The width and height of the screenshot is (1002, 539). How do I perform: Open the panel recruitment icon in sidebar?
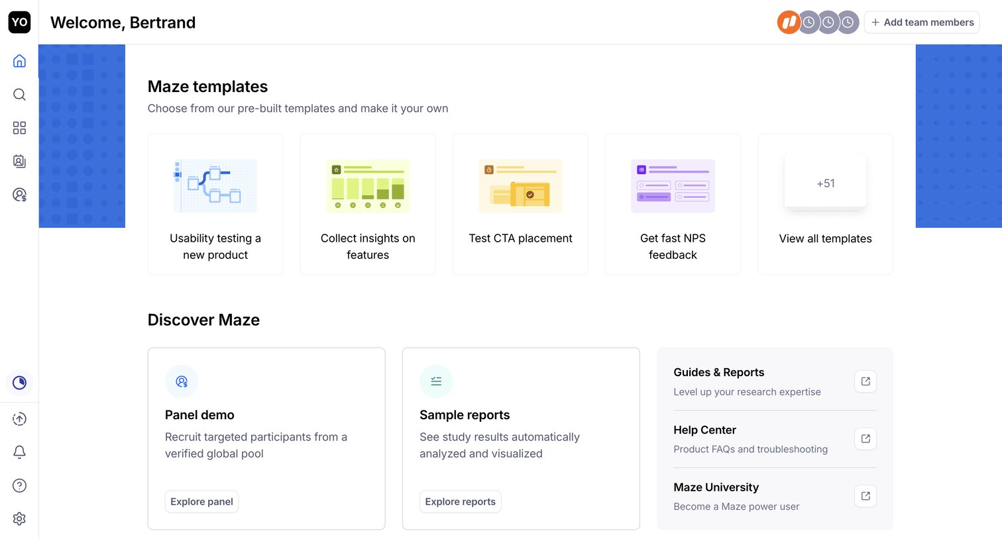click(x=19, y=195)
